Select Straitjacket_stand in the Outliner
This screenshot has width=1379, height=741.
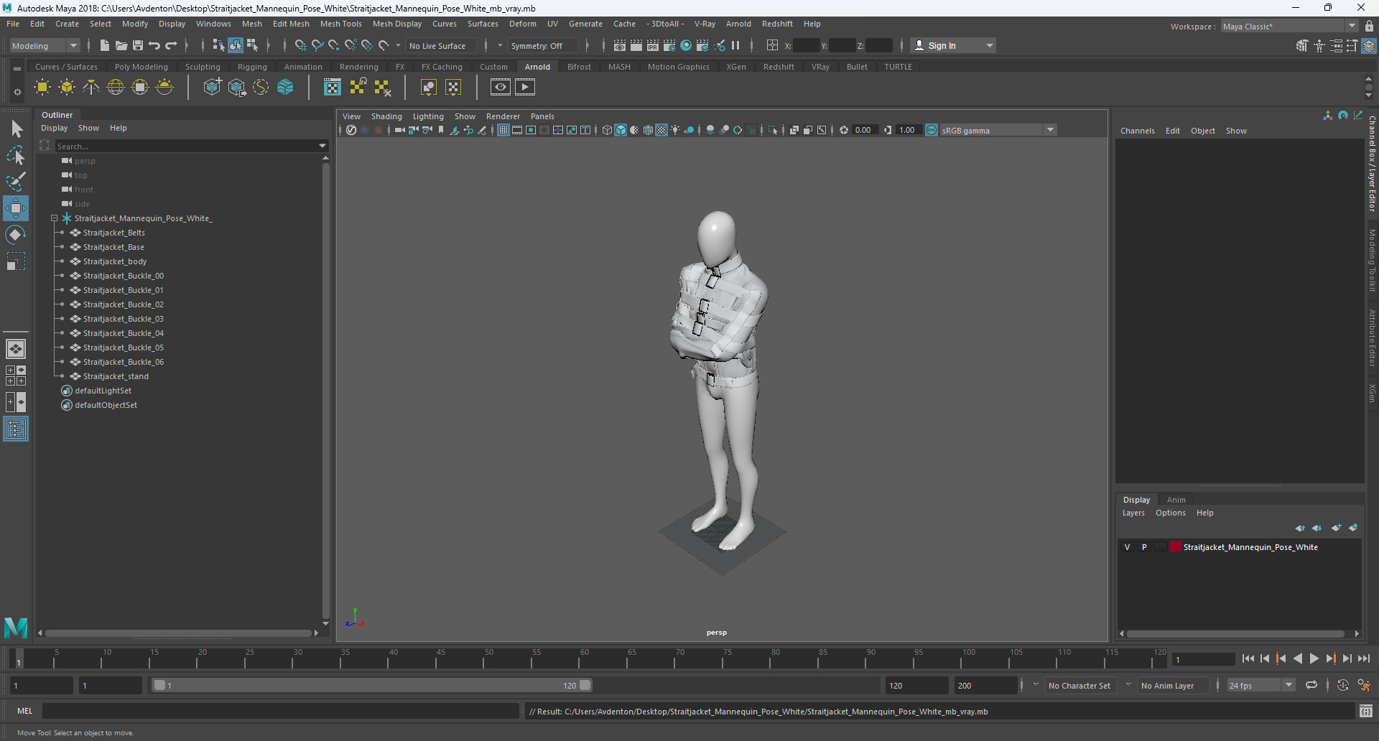[116, 376]
